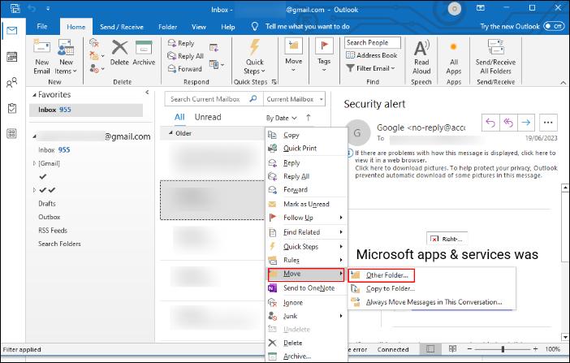Open All Apps from the ribbon
The width and height of the screenshot is (570, 363).
point(453,58)
